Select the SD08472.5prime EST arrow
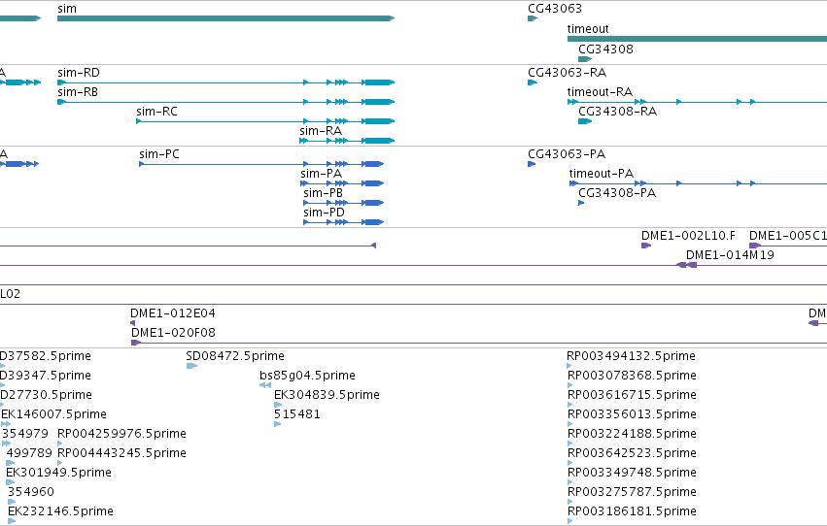The image size is (827, 526). click(x=192, y=366)
